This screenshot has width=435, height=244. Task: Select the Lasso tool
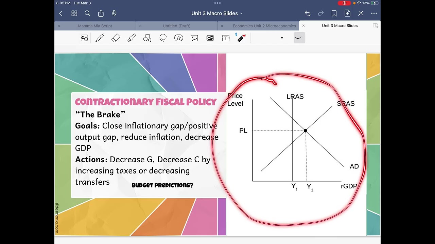[x=163, y=38]
